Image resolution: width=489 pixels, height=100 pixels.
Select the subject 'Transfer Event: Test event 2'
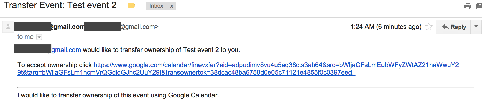60,5
